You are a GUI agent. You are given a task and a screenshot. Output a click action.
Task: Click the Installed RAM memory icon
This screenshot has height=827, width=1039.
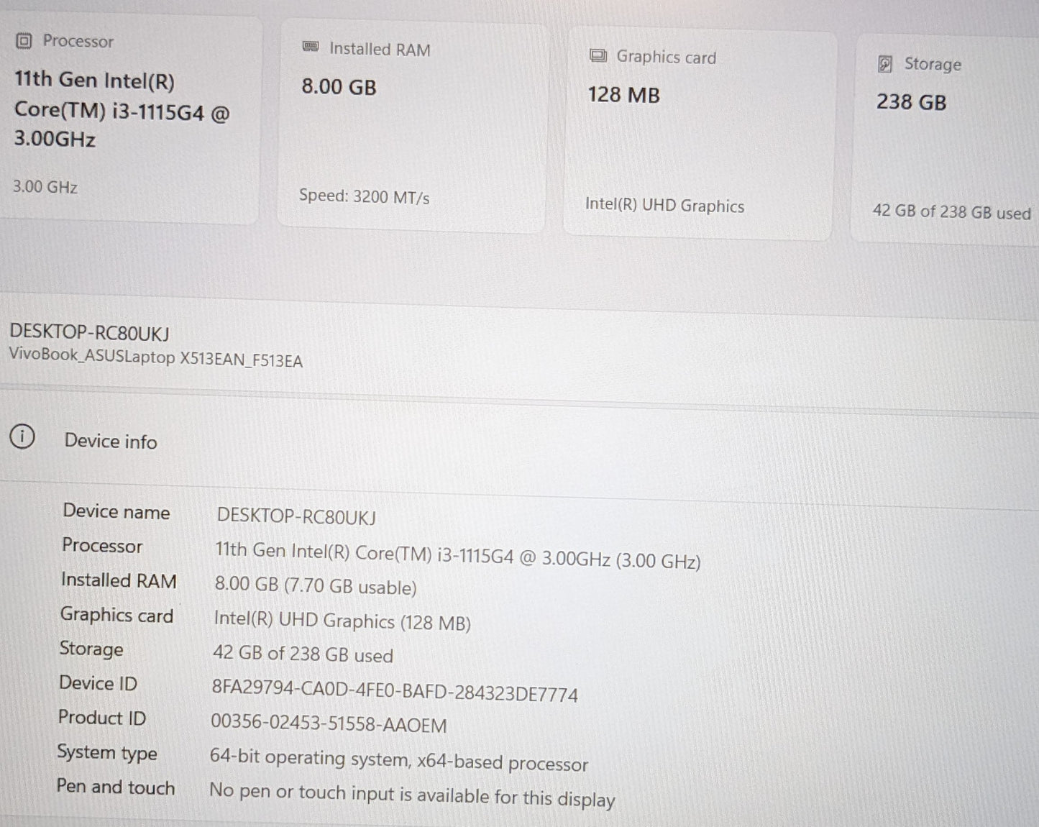[x=311, y=47]
